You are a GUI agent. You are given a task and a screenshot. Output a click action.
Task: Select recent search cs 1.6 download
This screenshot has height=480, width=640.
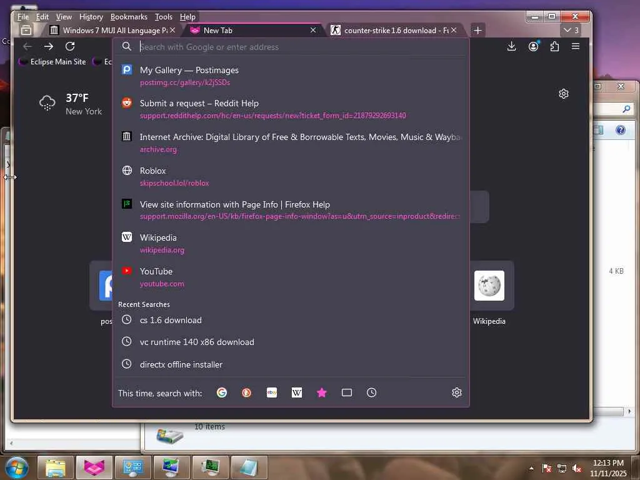tap(291, 320)
